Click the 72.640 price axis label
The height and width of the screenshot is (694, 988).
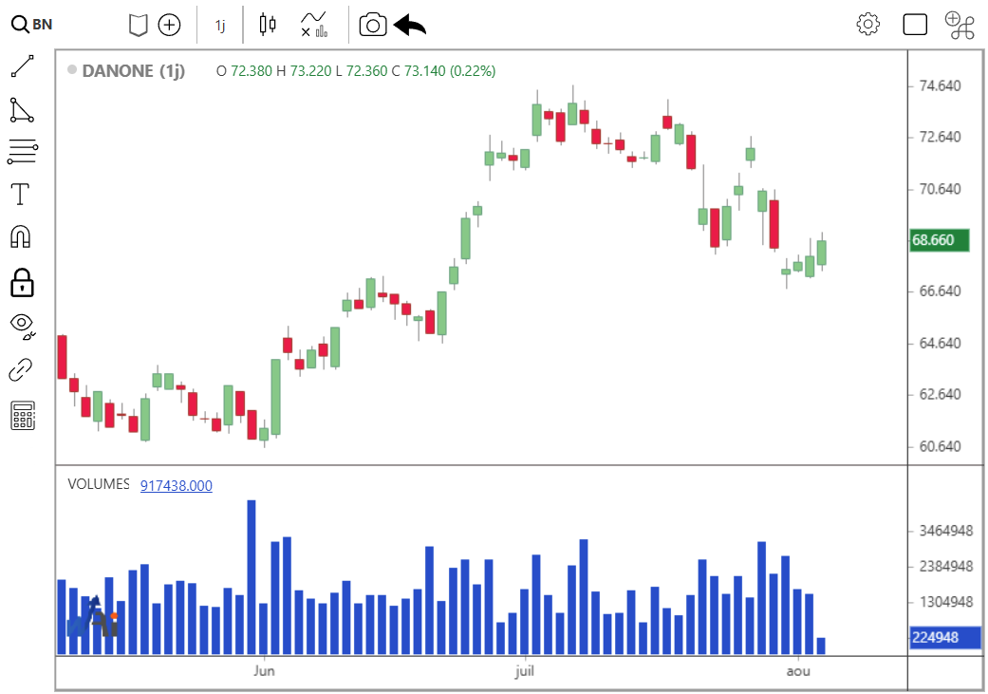[940, 137]
